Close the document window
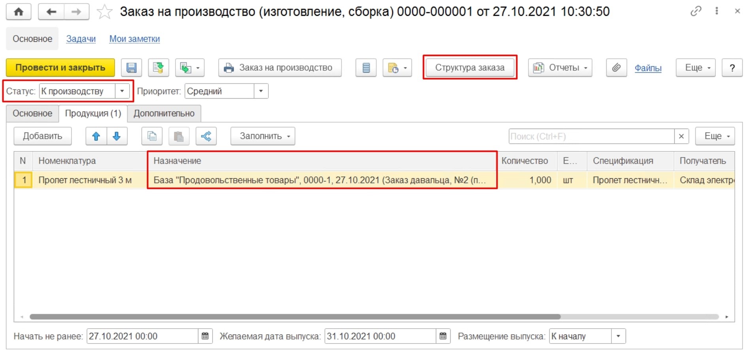Image resolution: width=747 pixels, height=353 pixels. point(737,11)
